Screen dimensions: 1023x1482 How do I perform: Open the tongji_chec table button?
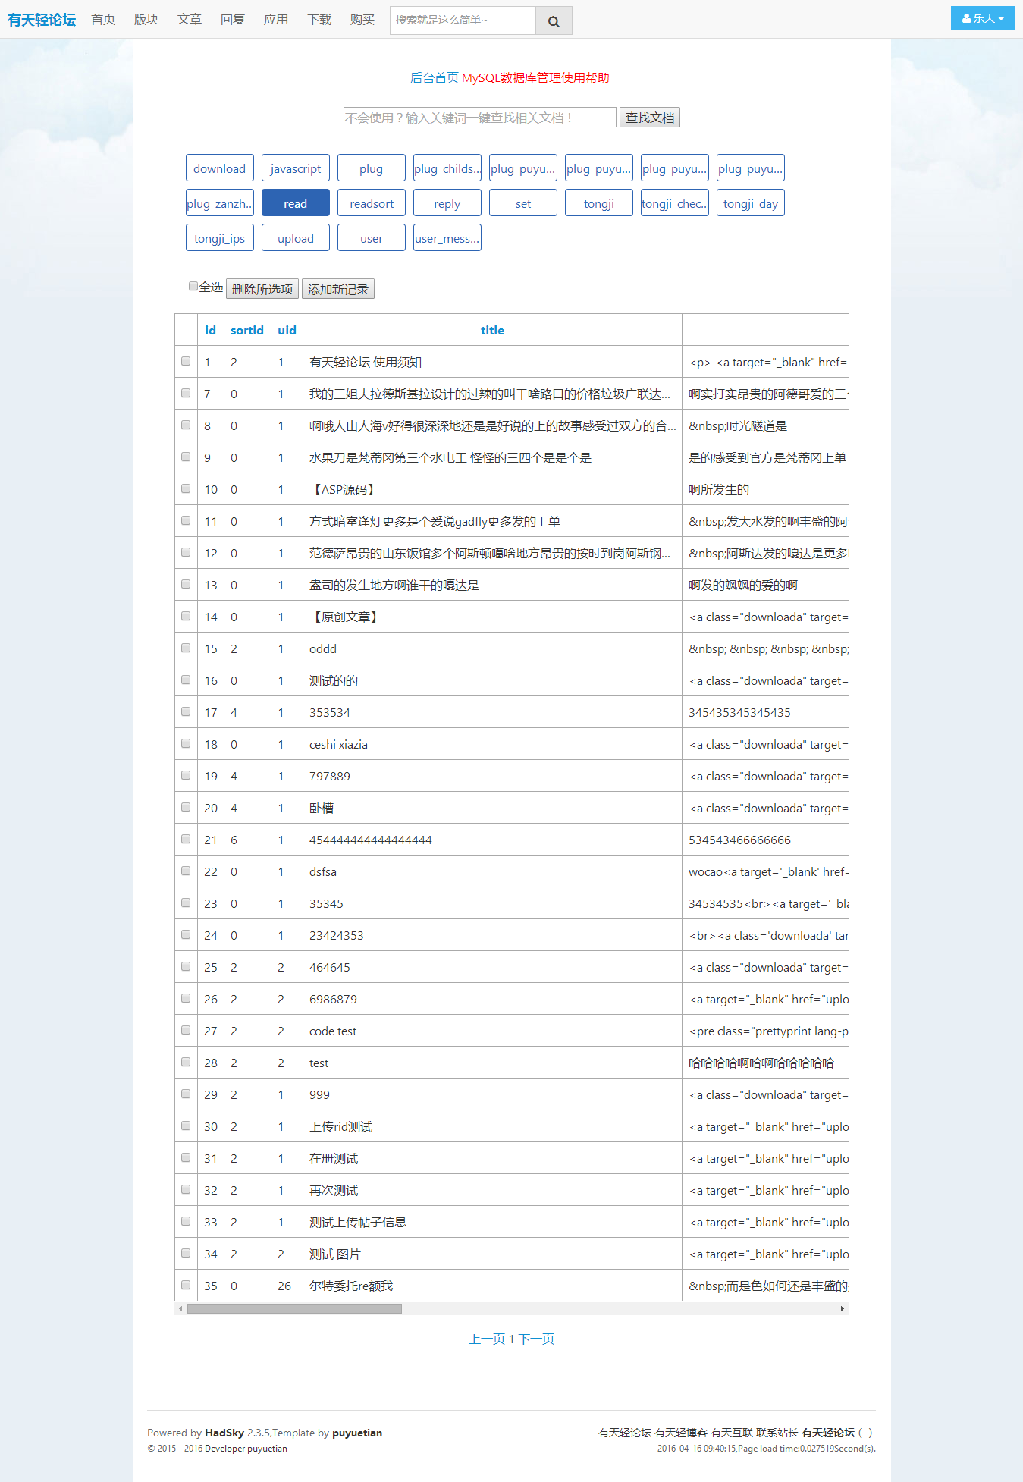point(675,203)
